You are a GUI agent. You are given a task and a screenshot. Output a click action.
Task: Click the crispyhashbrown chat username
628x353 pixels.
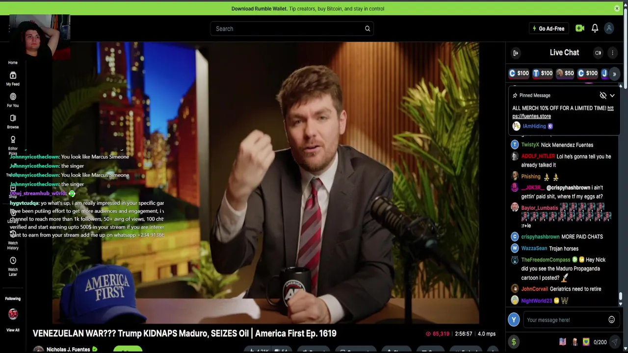tap(540, 237)
